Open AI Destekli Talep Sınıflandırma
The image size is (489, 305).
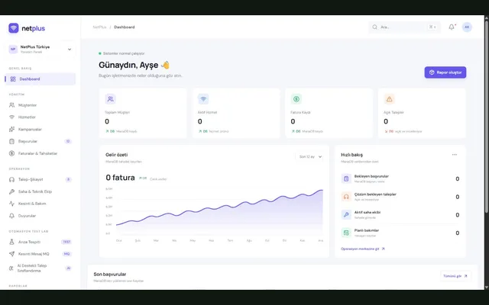point(40,268)
